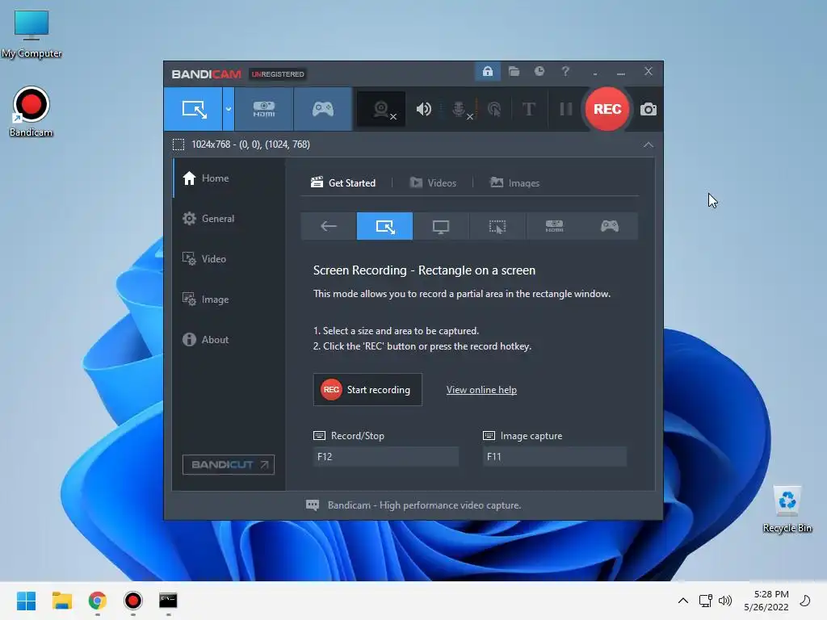Switch to Images tab

click(514, 183)
